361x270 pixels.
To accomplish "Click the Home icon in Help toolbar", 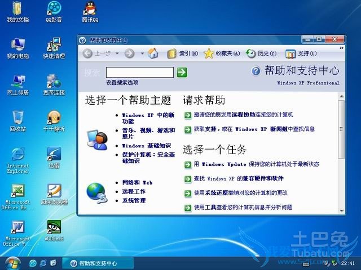I will 153,53.
